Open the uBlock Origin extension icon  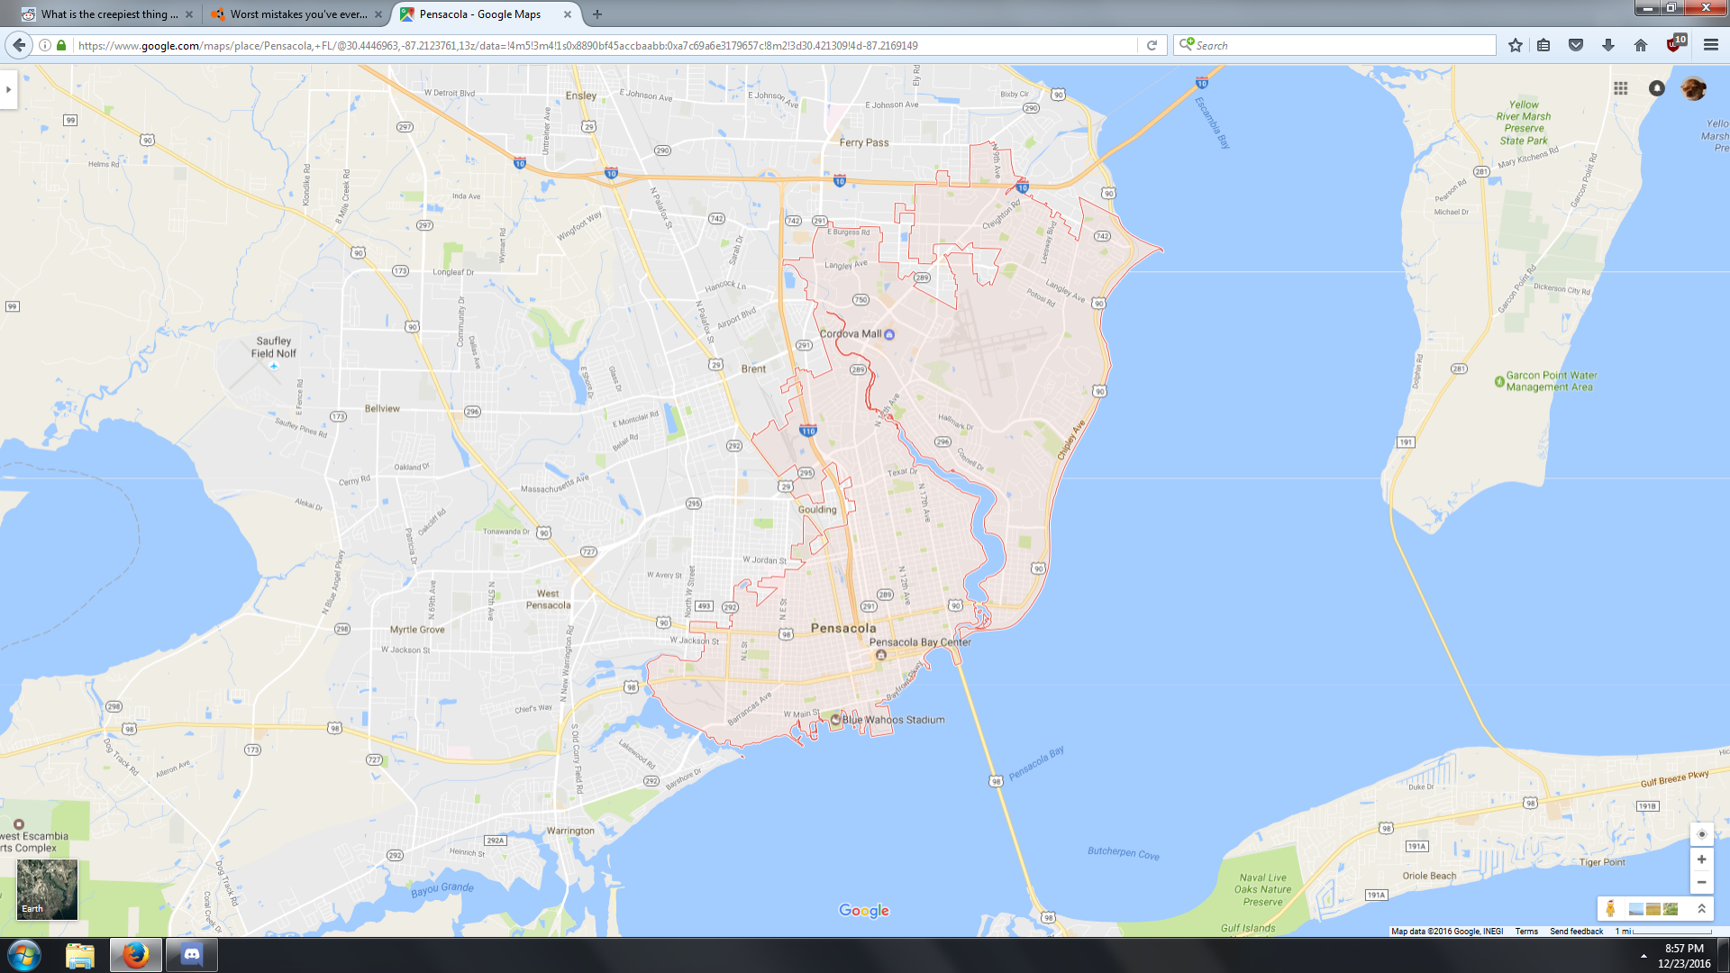click(x=1675, y=44)
